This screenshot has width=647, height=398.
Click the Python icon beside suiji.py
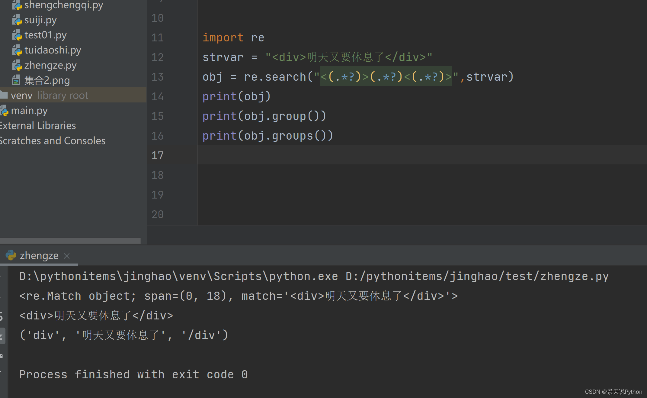point(17,20)
